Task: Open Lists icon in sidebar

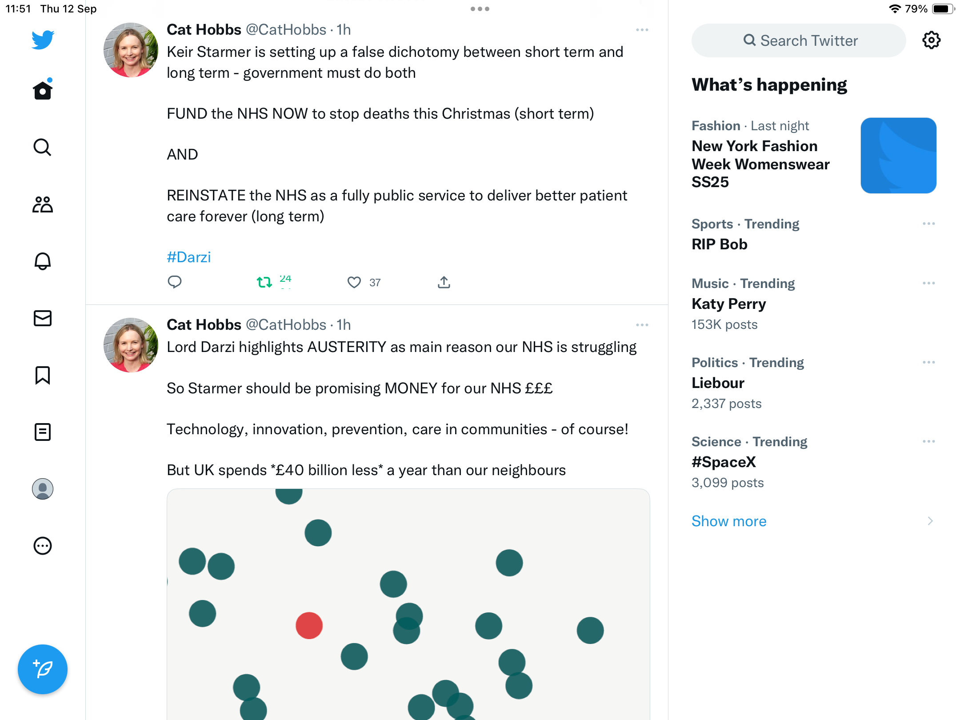Action: pos(43,432)
